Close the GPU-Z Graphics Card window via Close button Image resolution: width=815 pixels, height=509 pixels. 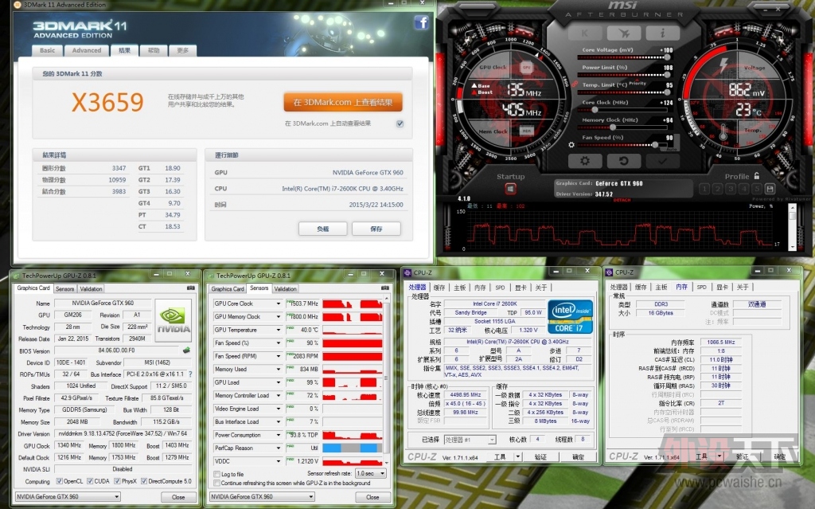click(178, 497)
